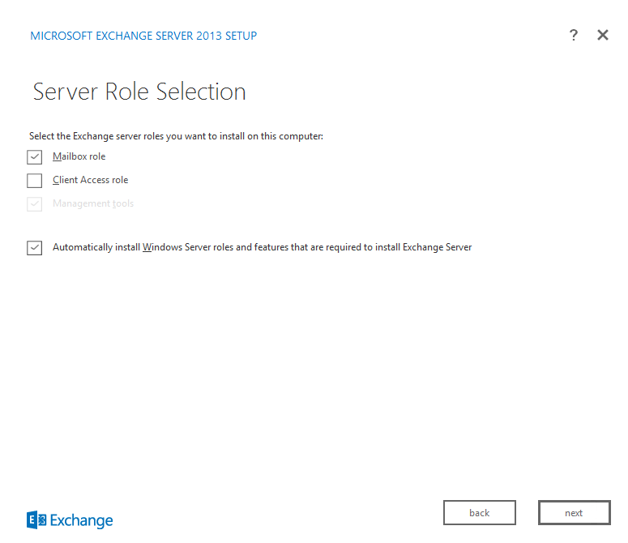Image resolution: width=628 pixels, height=543 pixels.
Task: Click the underlined Windows word in auto-install label
Action: coord(162,247)
